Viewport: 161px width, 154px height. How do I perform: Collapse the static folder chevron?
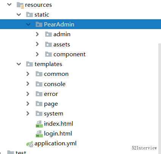[19, 14]
